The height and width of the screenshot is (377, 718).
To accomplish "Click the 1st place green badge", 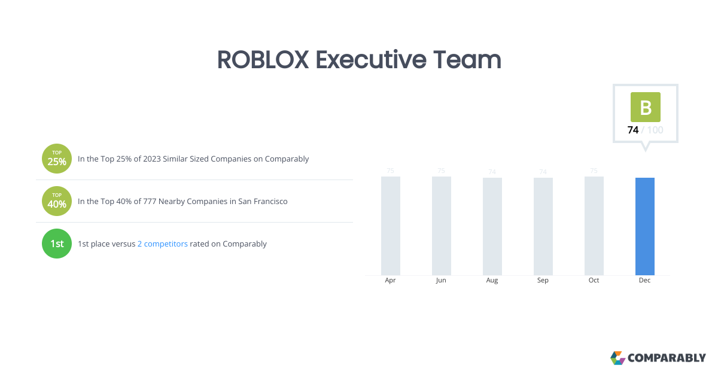I will coord(57,244).
